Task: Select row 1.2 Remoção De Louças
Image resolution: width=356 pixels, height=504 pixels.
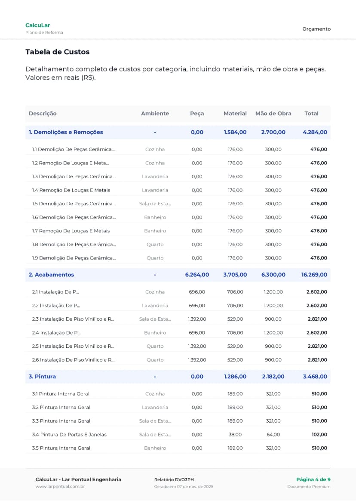Action: 71,163
